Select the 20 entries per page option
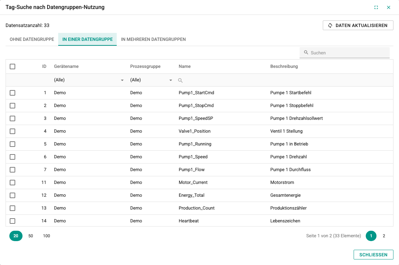The height and width of the screenshot is (265, 399). pos(16,236)
